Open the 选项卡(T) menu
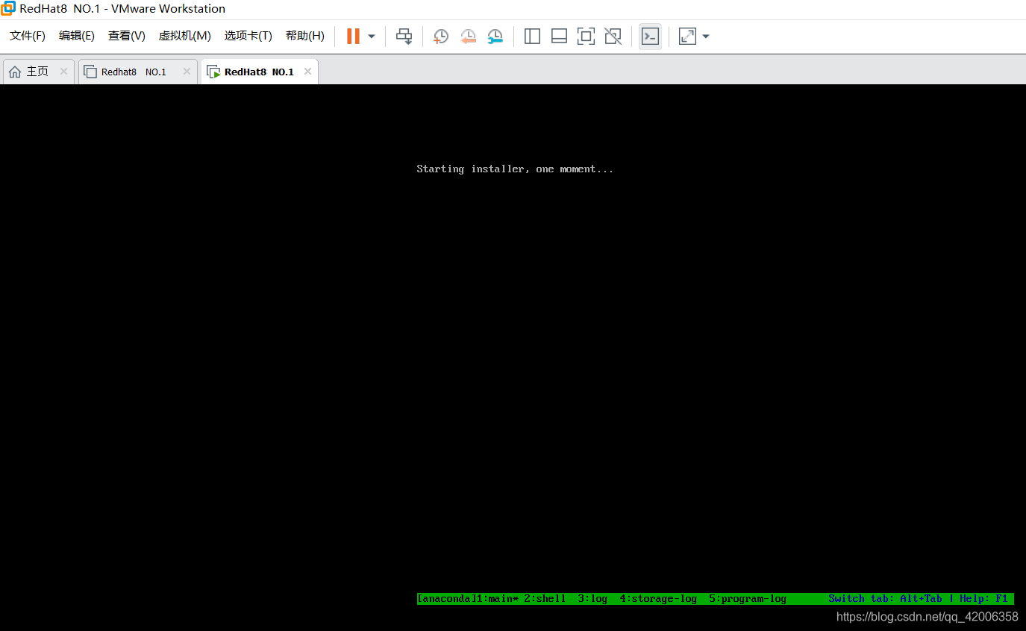The width and height of the screenshot is (1026, 631). point(248,36)
